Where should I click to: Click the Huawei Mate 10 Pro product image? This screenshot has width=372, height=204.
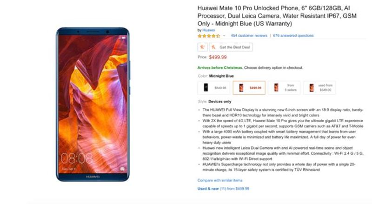coord(93,105)
